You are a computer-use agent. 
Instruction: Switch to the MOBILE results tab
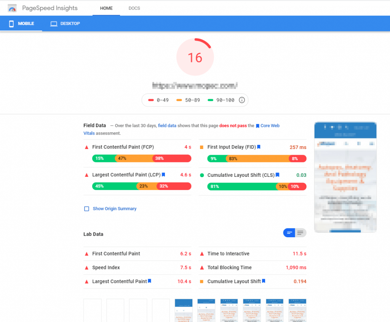click(x=21, y=24)
